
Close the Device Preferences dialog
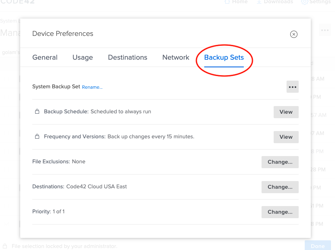tap(294, 34)
